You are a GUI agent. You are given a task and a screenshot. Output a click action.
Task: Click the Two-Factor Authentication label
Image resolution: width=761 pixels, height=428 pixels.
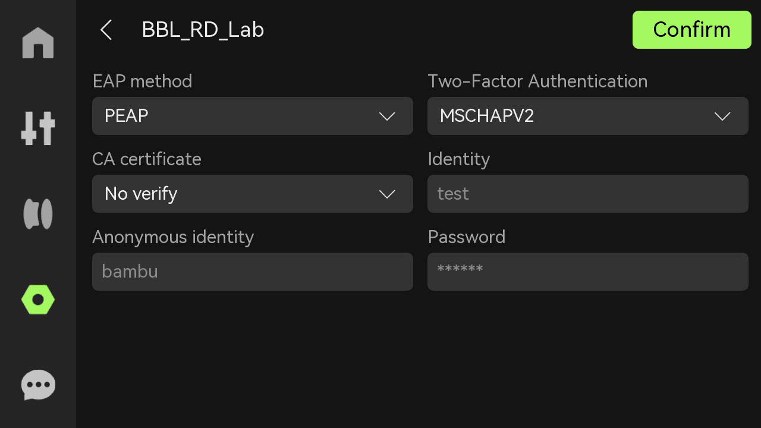[537, 81]
